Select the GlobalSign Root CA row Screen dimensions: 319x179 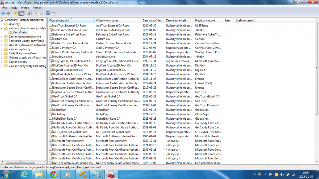(x=181, y=119)
